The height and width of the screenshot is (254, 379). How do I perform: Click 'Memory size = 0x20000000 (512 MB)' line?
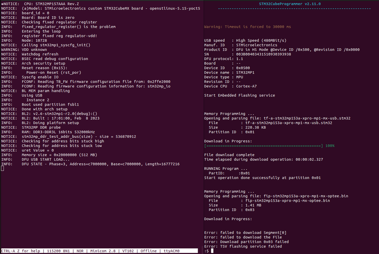49,155
